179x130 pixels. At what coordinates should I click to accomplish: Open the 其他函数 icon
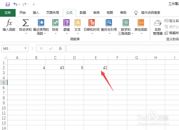pyautogui.click(x=141, y=23)
